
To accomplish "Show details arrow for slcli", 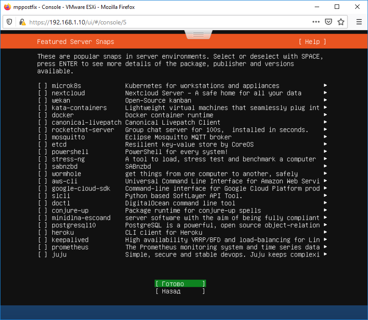I will pyautogui.click(x=325, y=195).
